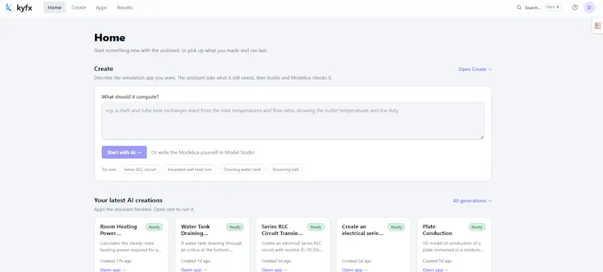Click Open app on Room Heating card
This screenshot has height=272, width=603.
point(112,270)
